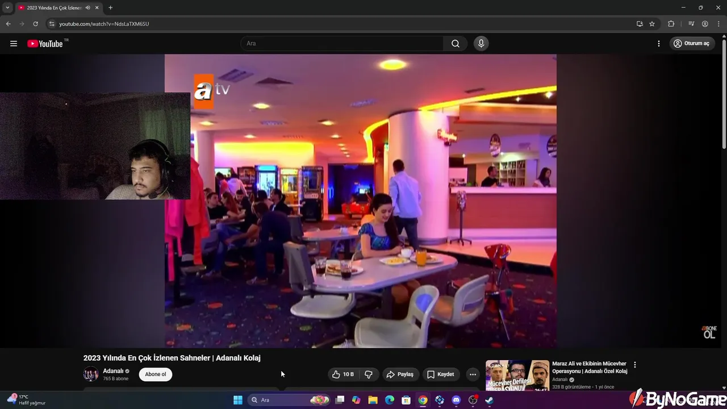This screenshot has width=727, height=409.
Task: Open Microsoft Store from the taskbar
Action: point(406,400)
